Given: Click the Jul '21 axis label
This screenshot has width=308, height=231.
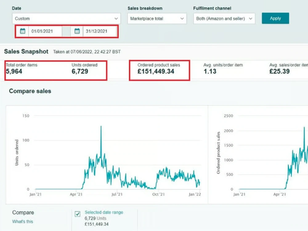Looking at the screenshot, I should (x=117, y=194).
